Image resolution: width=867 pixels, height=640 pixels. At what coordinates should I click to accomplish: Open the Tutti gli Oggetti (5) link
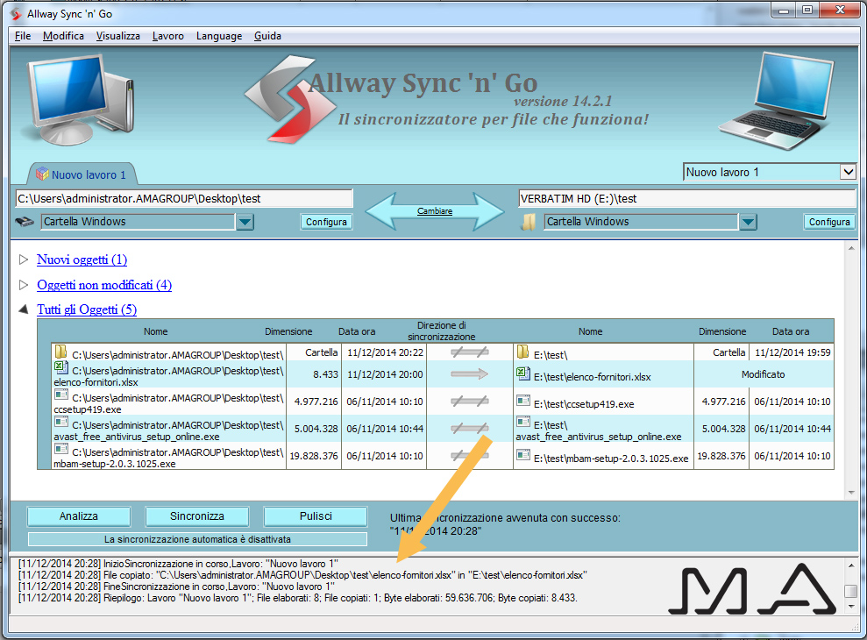(x=87, y=309)
